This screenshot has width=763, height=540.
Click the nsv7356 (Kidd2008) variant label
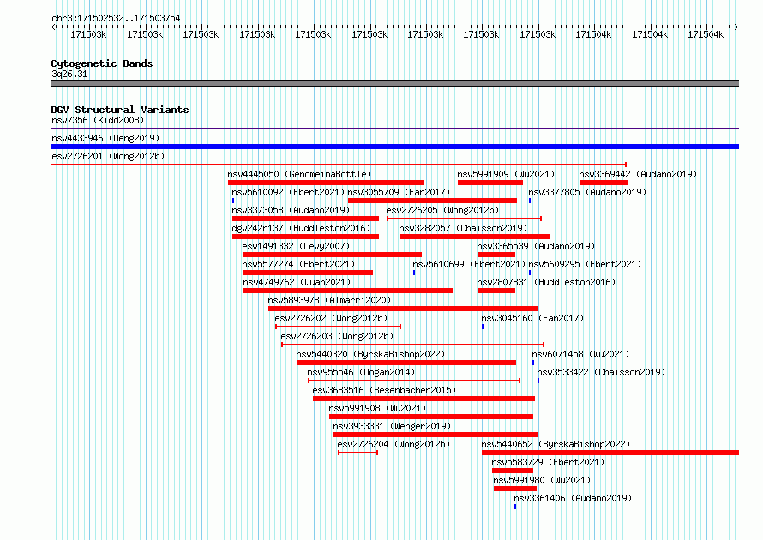(98, 120)
